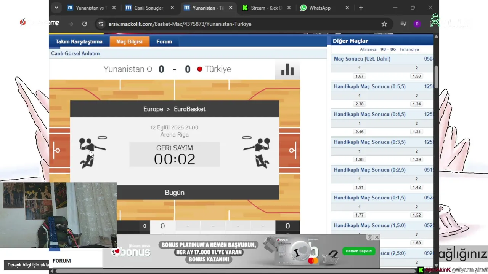
Task: Click 'Maç Sonucu (Uzt. Dahil)' header
Action: [x=362, y=59]
